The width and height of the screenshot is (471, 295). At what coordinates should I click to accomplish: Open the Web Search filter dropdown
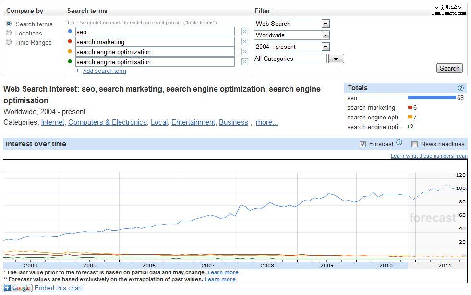click(x=326, y=24)
